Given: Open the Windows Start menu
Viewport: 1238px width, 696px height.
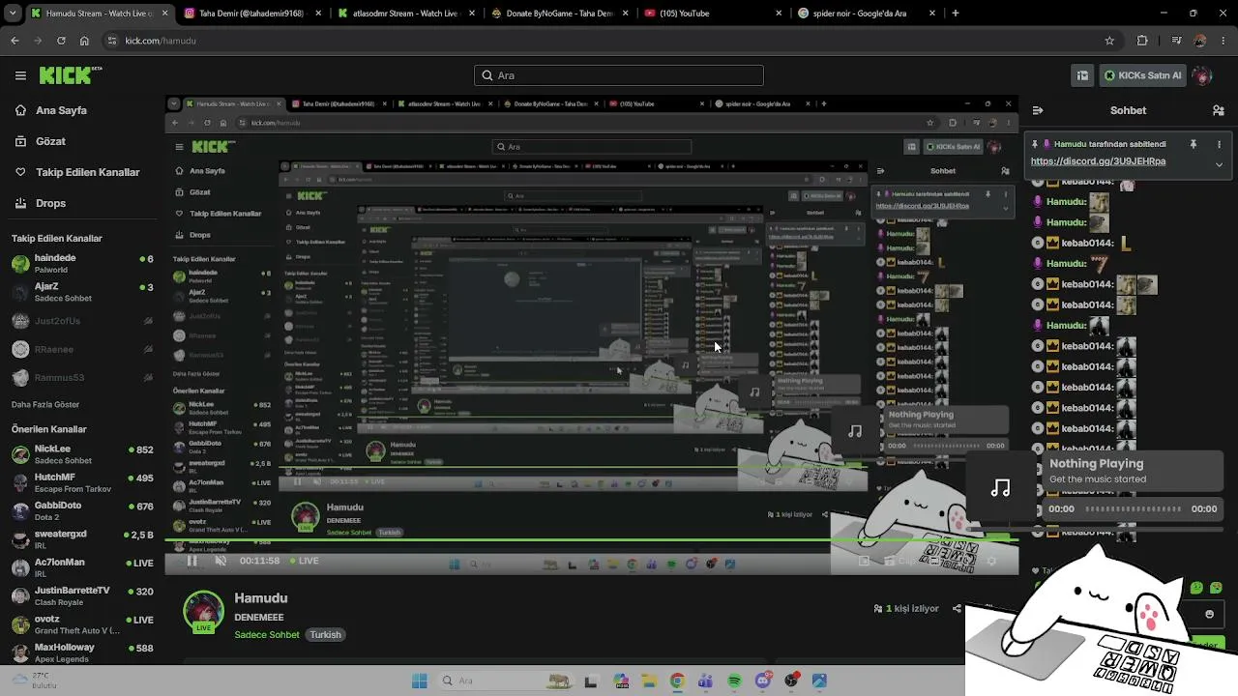Looking at the screenshot, I should pyautogui.click(x=419, y=681).
